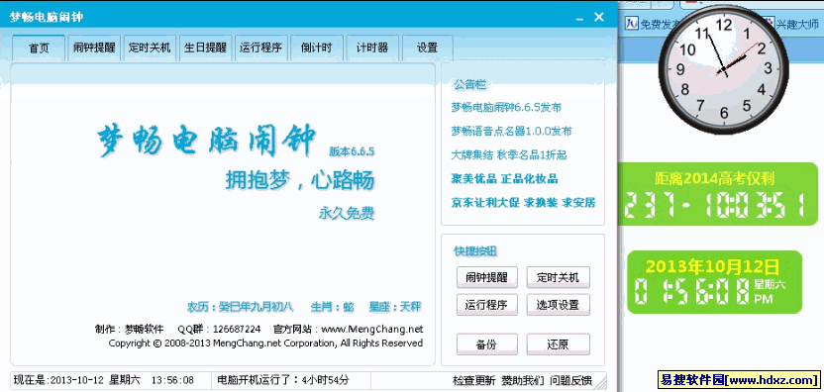Open the 聚美优品 正品化妆品 link
Image resolution: width=824 pixels, height=392 pixels.
tap(504, 178)
